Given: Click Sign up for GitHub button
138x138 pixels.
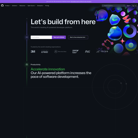Looking at the screenshot, I should click(59, 37).
